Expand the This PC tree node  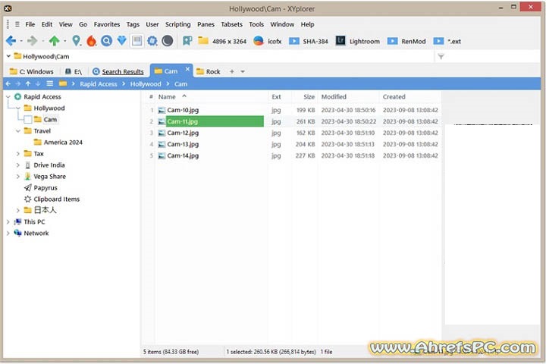8,222
